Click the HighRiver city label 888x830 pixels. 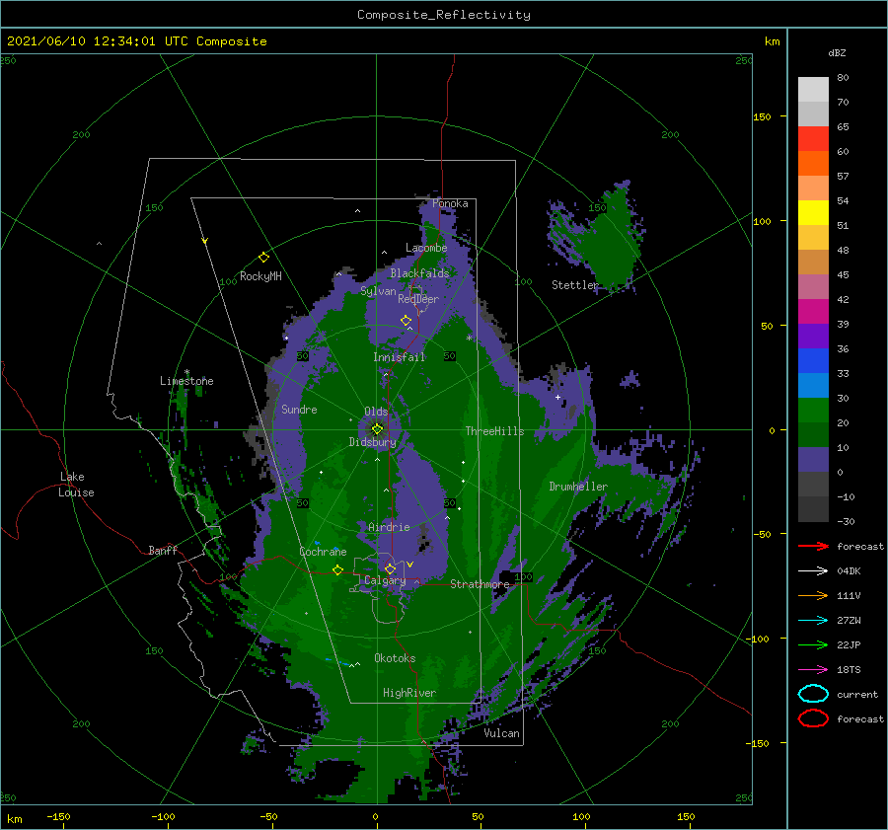[409, 693]
